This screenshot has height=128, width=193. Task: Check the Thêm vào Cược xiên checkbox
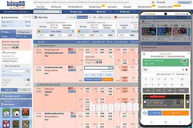point(3,66)
